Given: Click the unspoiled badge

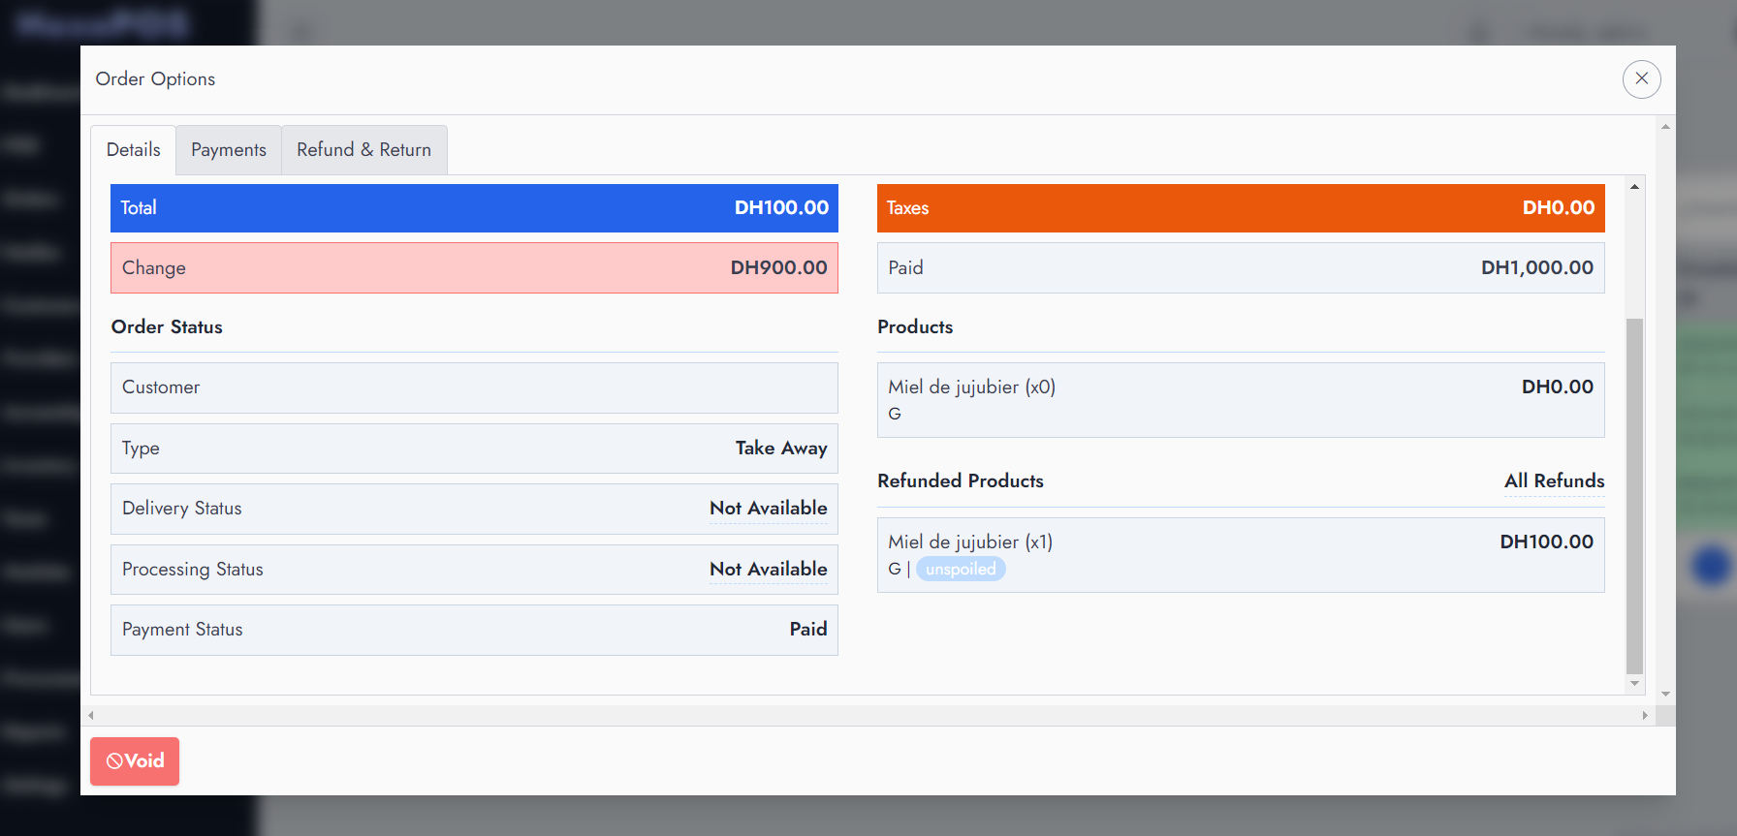Looking at the screenshot, I should pyautogui.click(x=961, y=569).
